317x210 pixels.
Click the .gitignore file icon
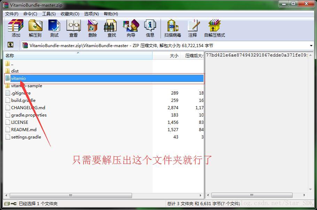pyautogui.click(x=8, y=93)
